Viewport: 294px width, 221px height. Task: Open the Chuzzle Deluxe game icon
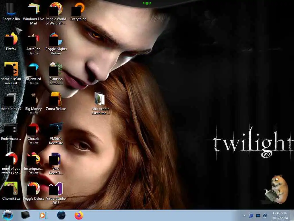[x=33, y=134]
